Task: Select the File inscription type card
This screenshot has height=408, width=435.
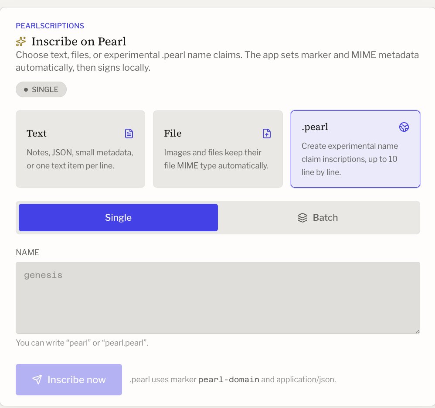Action: [x=218, y=149]
